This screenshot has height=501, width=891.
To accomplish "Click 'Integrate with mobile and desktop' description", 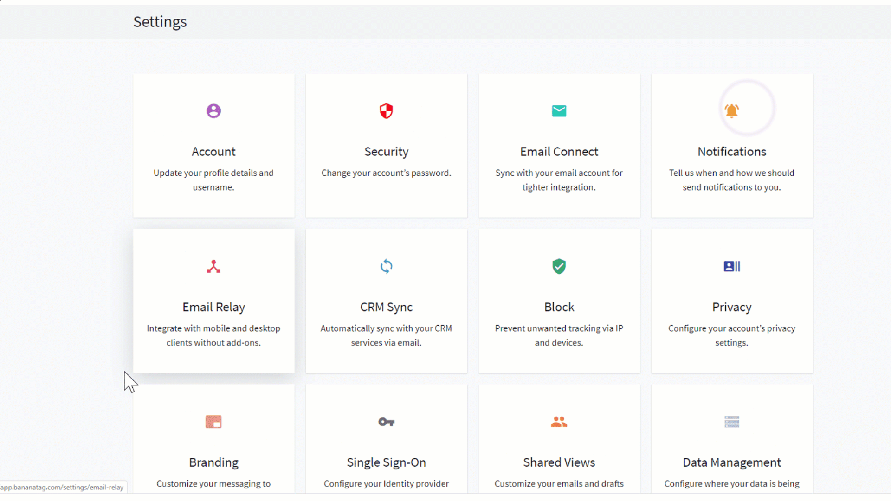I will point(213,335).
